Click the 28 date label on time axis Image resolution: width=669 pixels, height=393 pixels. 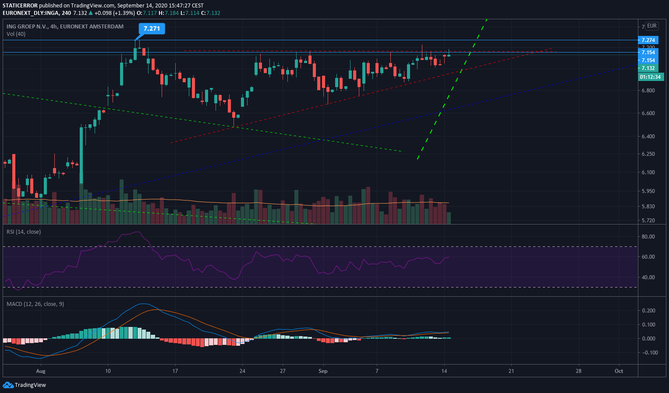578,371
